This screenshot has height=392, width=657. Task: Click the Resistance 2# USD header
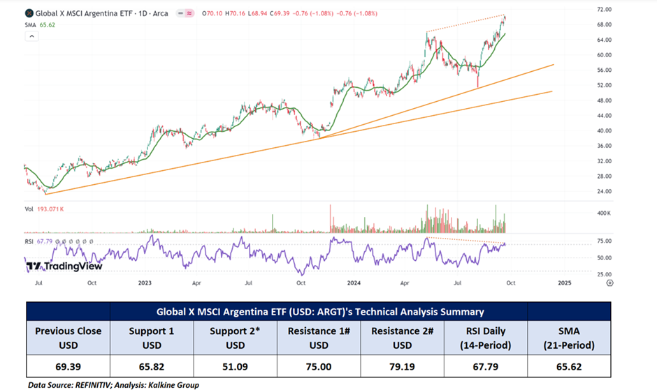[x=403, y=338]
